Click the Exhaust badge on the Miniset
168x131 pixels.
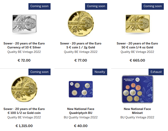point(156,72)
